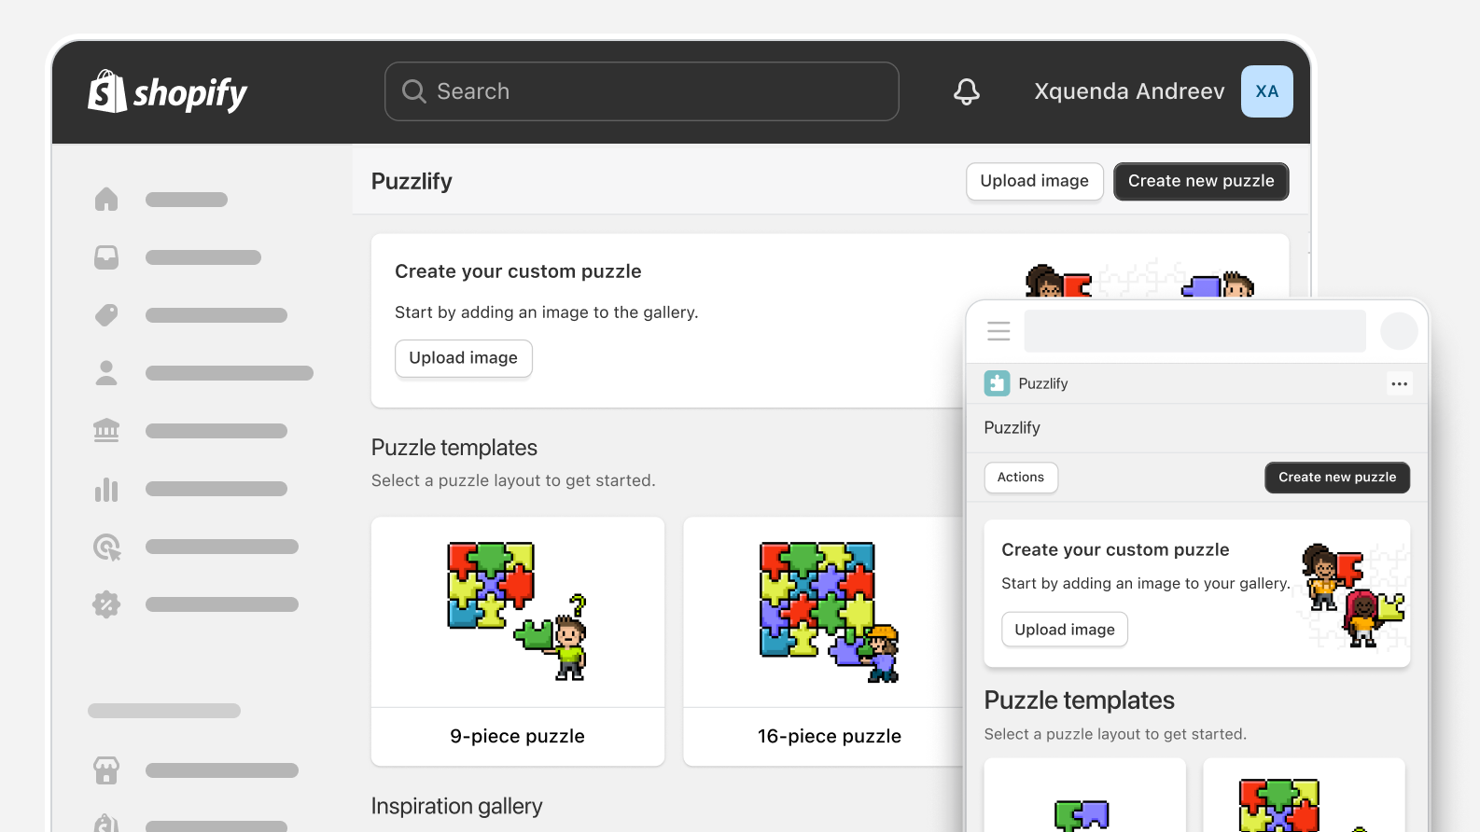
Task: Select the 9-piece puzzle template
Action: click(x=518, y=642)
